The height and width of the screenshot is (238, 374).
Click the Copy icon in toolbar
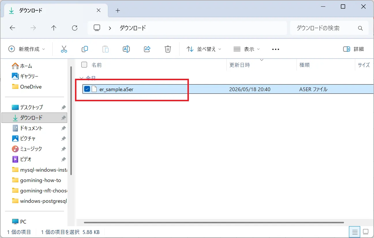(85, 49)
